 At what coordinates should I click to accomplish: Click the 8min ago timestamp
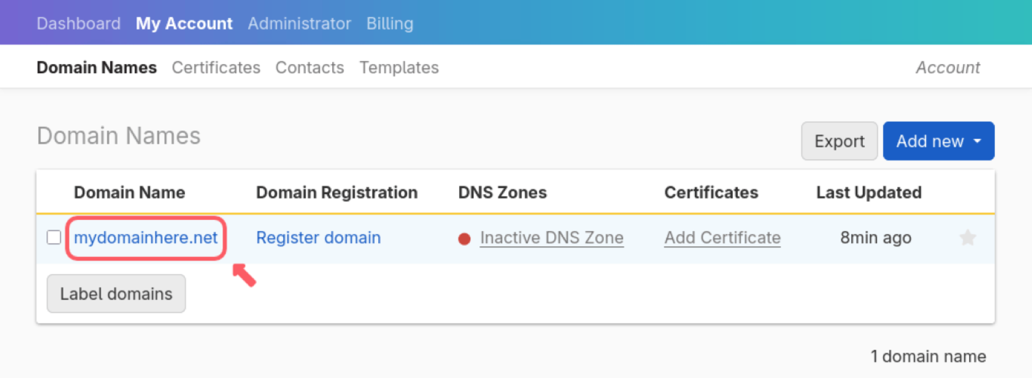click(876, 238)
